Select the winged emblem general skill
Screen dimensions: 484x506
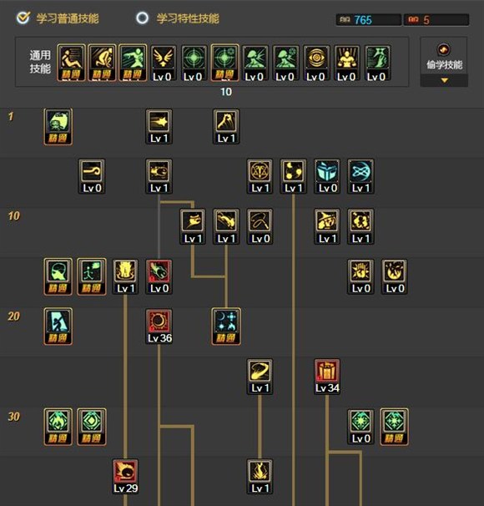(163, 63)
